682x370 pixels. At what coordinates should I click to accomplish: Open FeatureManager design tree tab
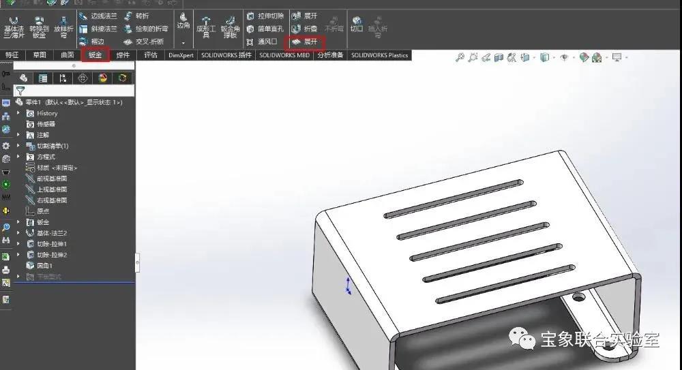coord(23,78)
